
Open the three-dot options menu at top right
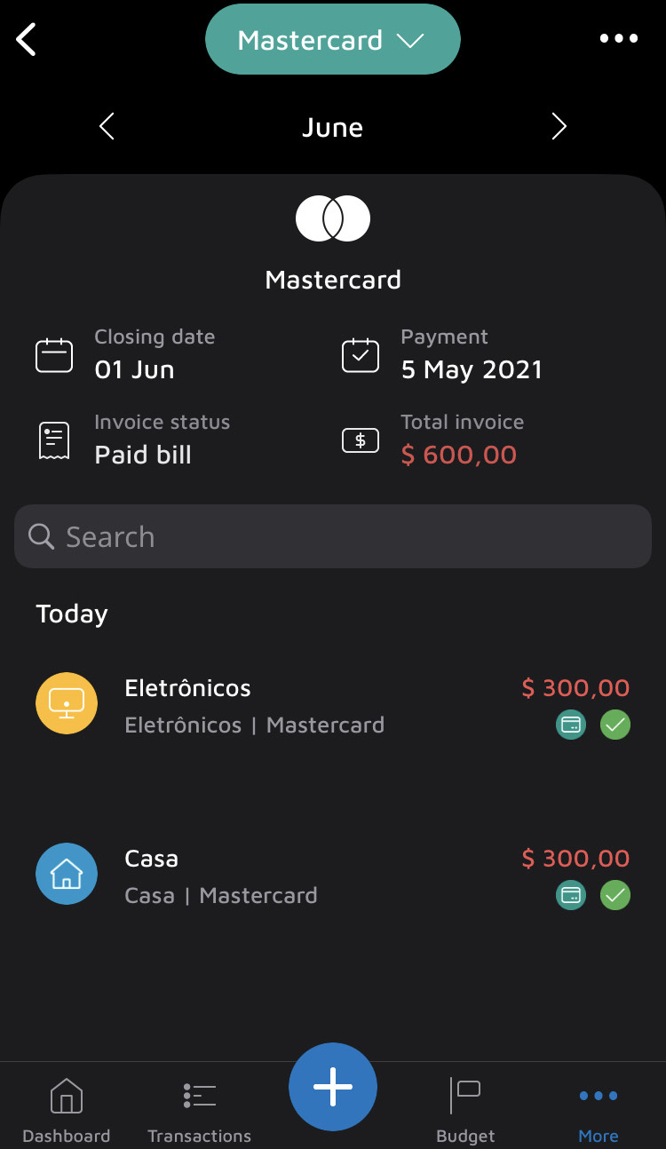pos(618,38)
